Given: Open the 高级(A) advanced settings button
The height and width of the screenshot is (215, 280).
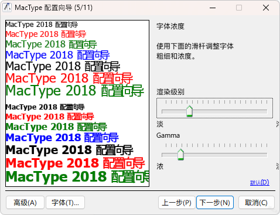Looking at the screenshot, I should click(x=25, y=203).
